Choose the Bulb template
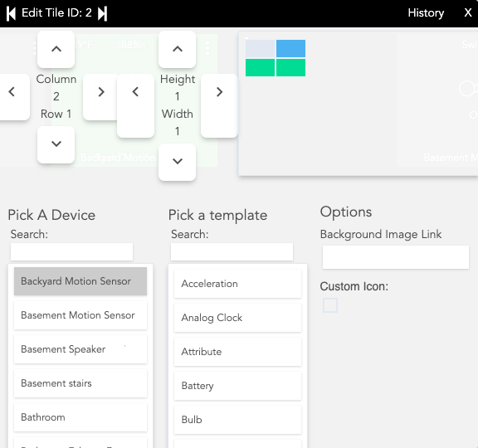Screen dimensions: 478x448 237,420
